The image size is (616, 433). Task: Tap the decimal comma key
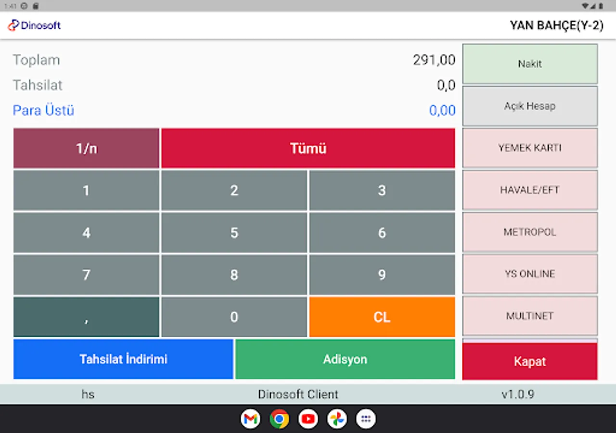[x=86, y=317]
